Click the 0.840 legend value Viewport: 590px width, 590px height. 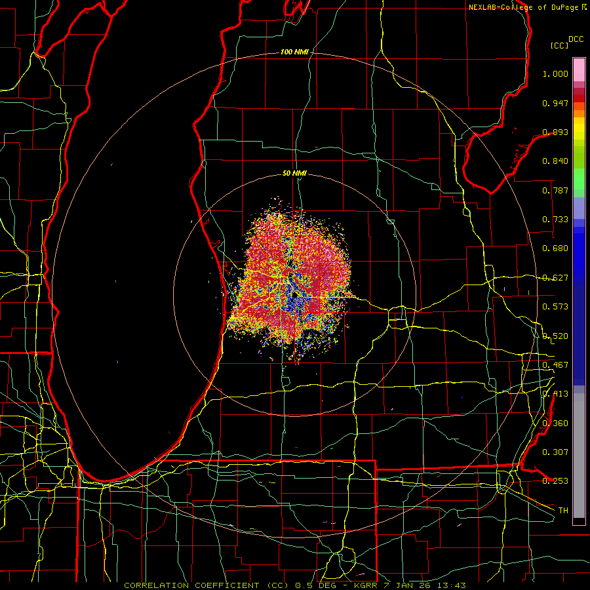tap(555, 161)
